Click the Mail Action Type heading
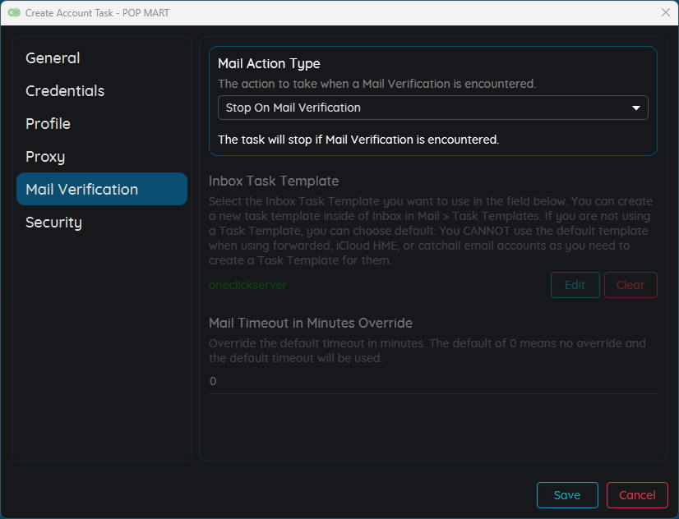This screenshot has height=519, width=679. coord(269,63)
